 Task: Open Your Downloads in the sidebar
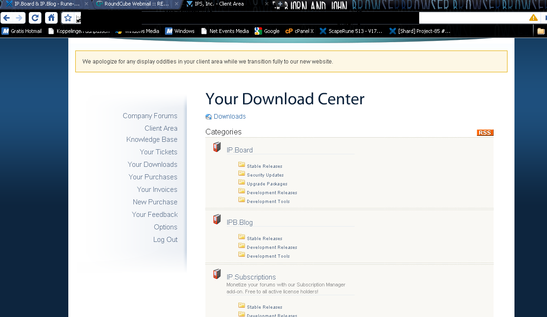[x=152, y=165]
